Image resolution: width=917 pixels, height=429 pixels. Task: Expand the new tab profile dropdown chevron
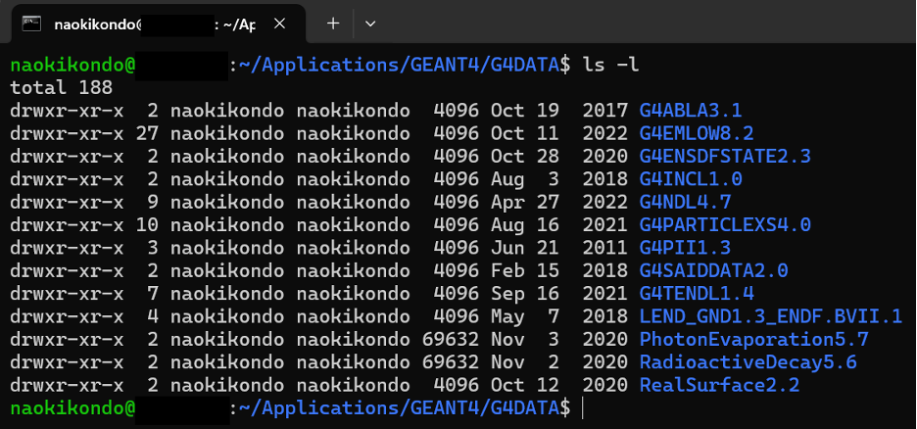(x=370, y=24)
